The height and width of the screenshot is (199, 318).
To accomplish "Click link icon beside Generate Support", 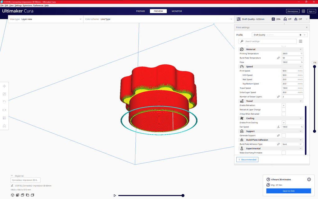I will [x=279, y=136].
